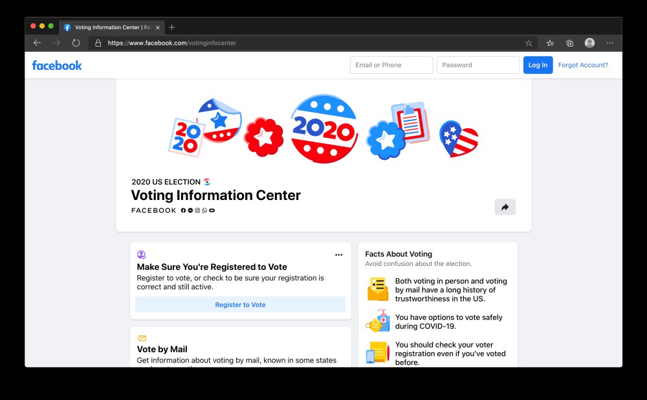
Task: Click the election badge beside 2020 US ELECTION
Action: tap(207, 182)
